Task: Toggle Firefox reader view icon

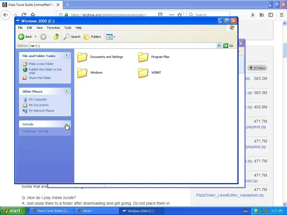Action: point(160,15)
